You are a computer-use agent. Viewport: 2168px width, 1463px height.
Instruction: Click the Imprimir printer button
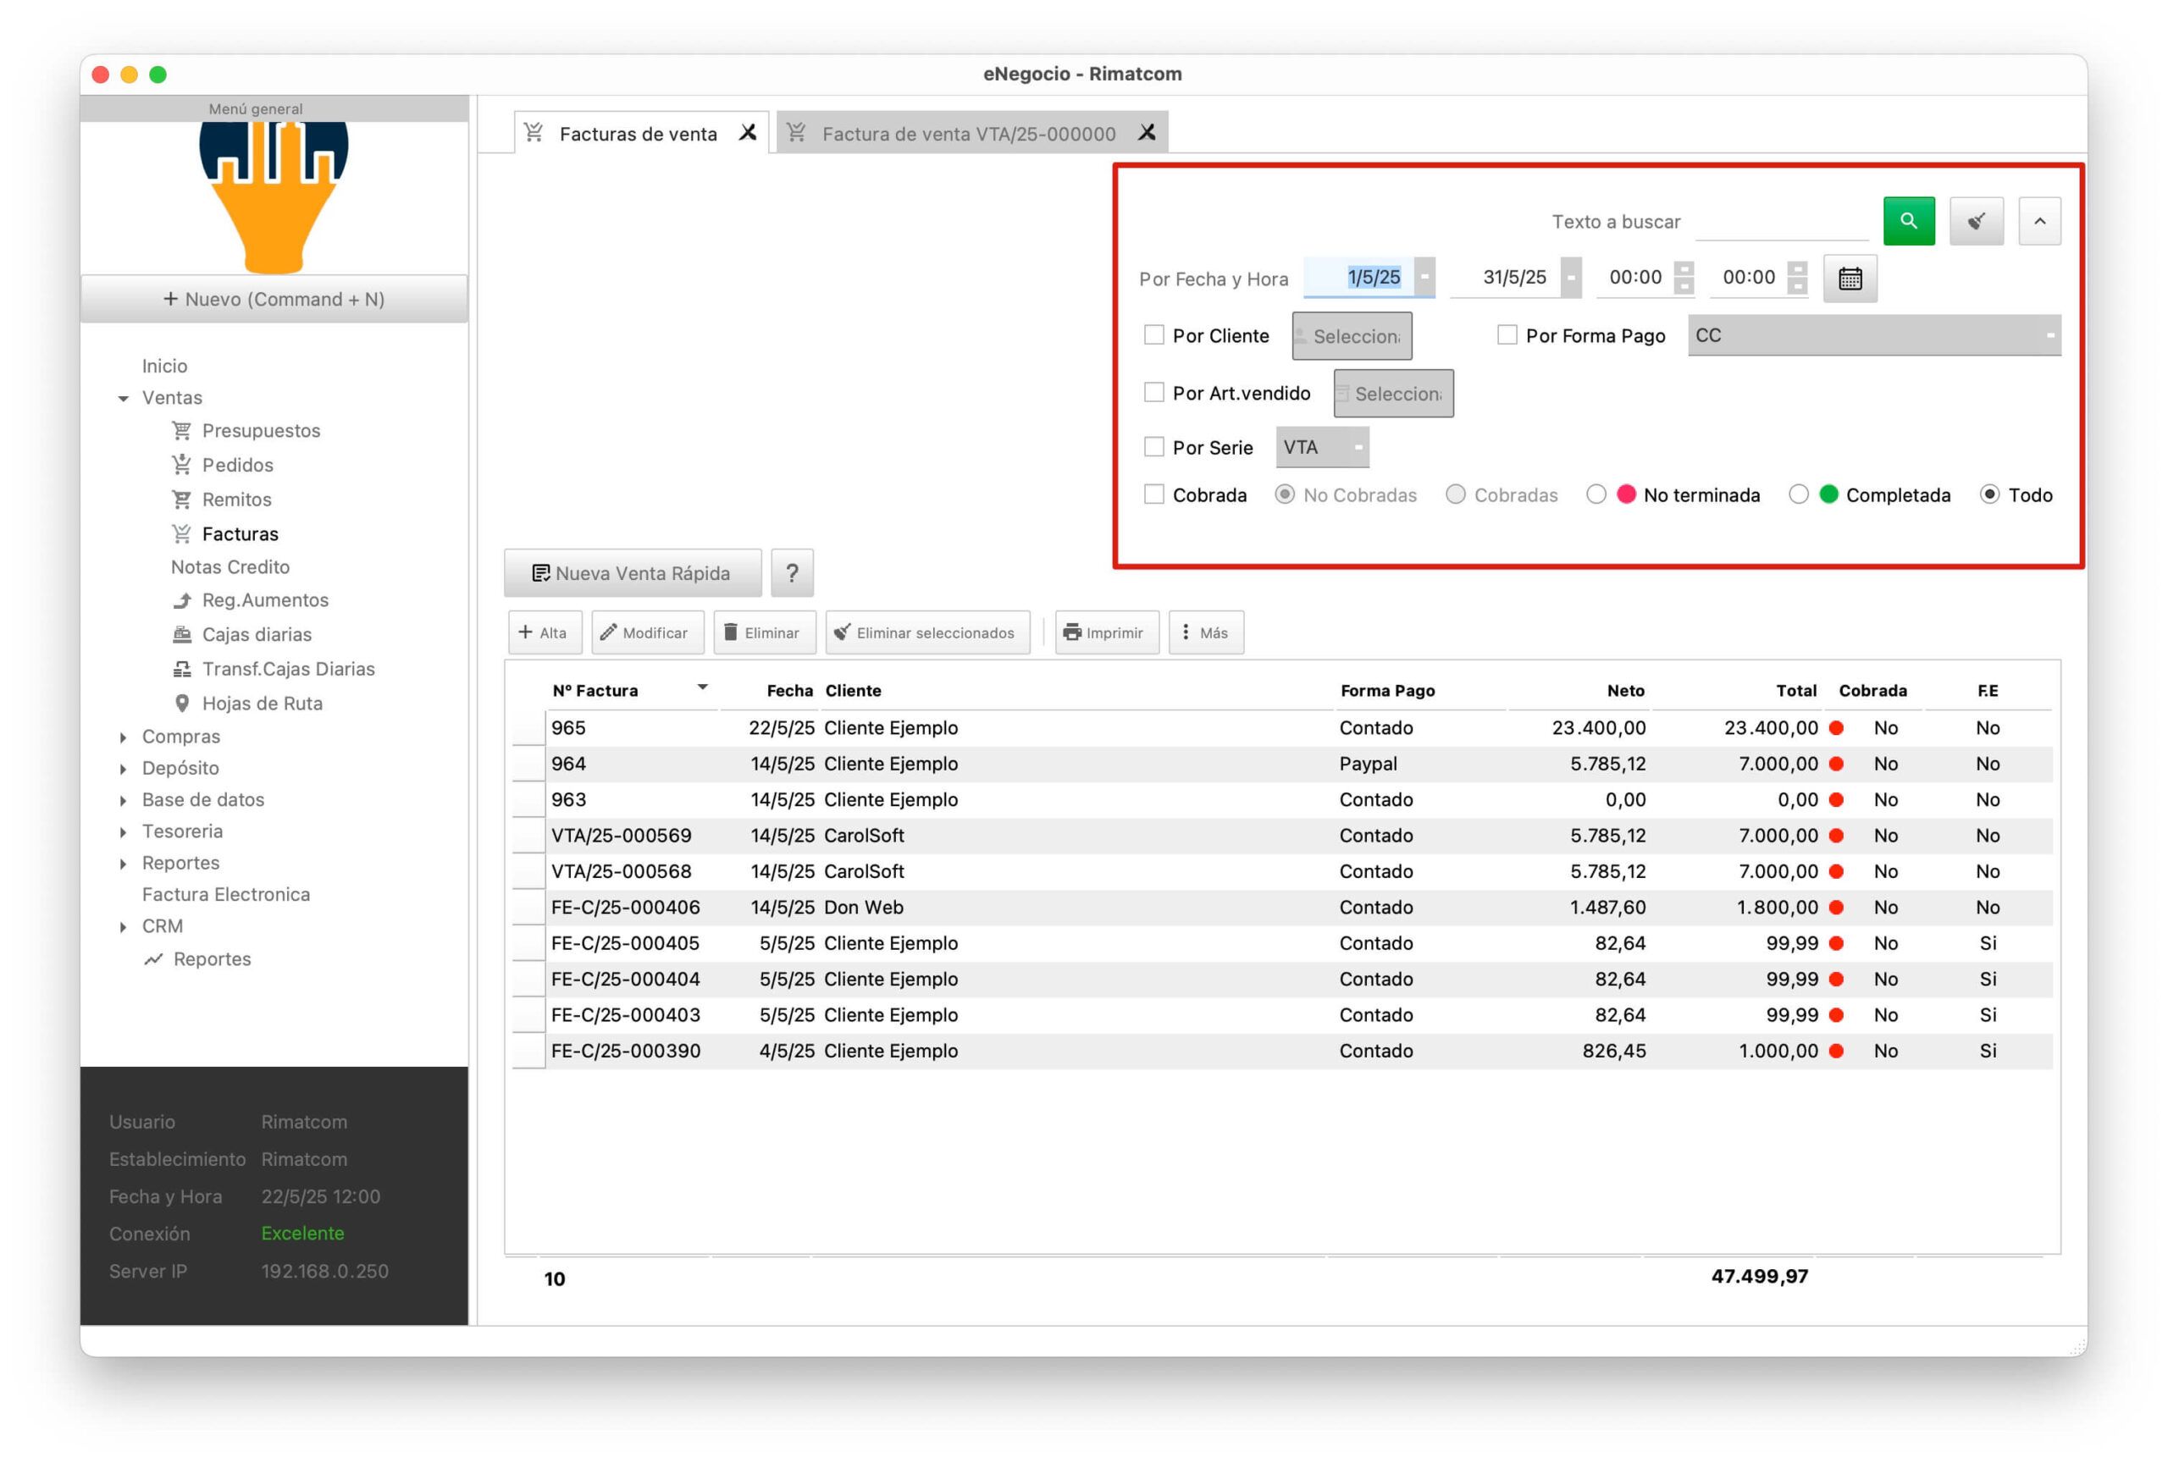pyautogui.click(x=1106, y=632)
